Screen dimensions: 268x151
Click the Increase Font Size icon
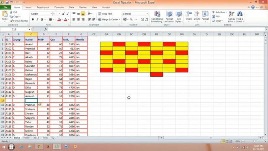(x=63, y=14)
